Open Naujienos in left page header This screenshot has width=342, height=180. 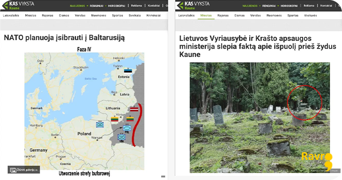[x=77, y=6]
